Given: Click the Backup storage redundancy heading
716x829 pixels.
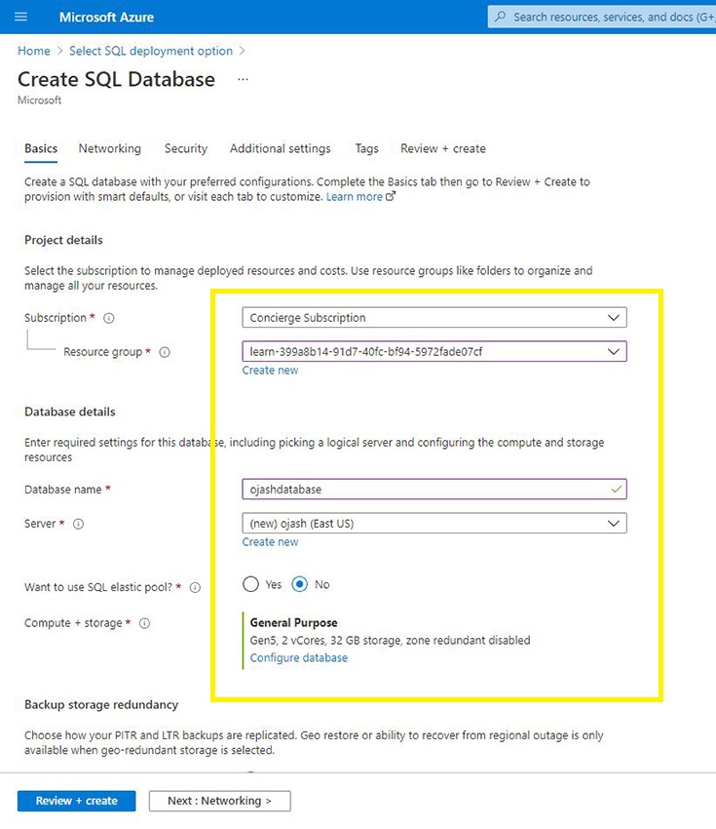Looking at the screenshot, I should point(101,705).
